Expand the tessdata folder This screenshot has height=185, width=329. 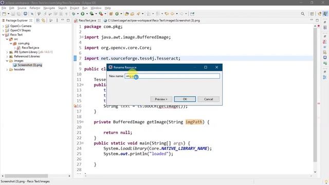tap(7, 69)
